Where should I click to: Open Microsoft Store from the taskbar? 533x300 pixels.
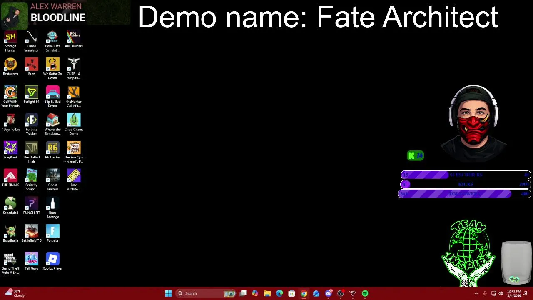pyautogui.click(x=291, y=293)
